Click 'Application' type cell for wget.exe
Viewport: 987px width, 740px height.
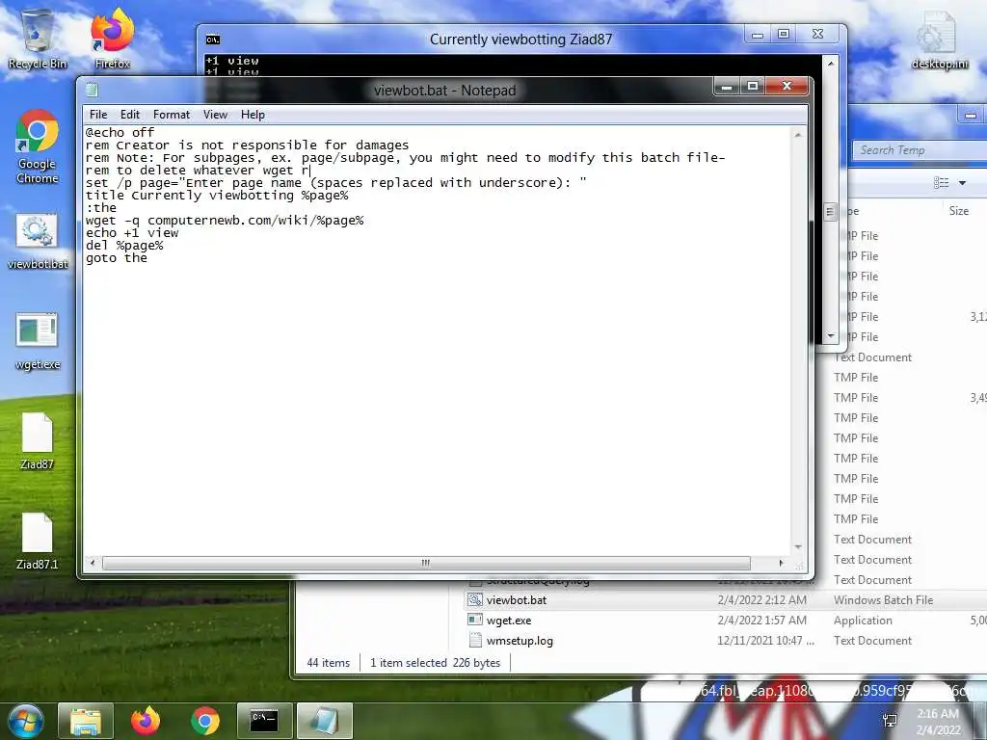pyautogui.click(x=863, y=621)
